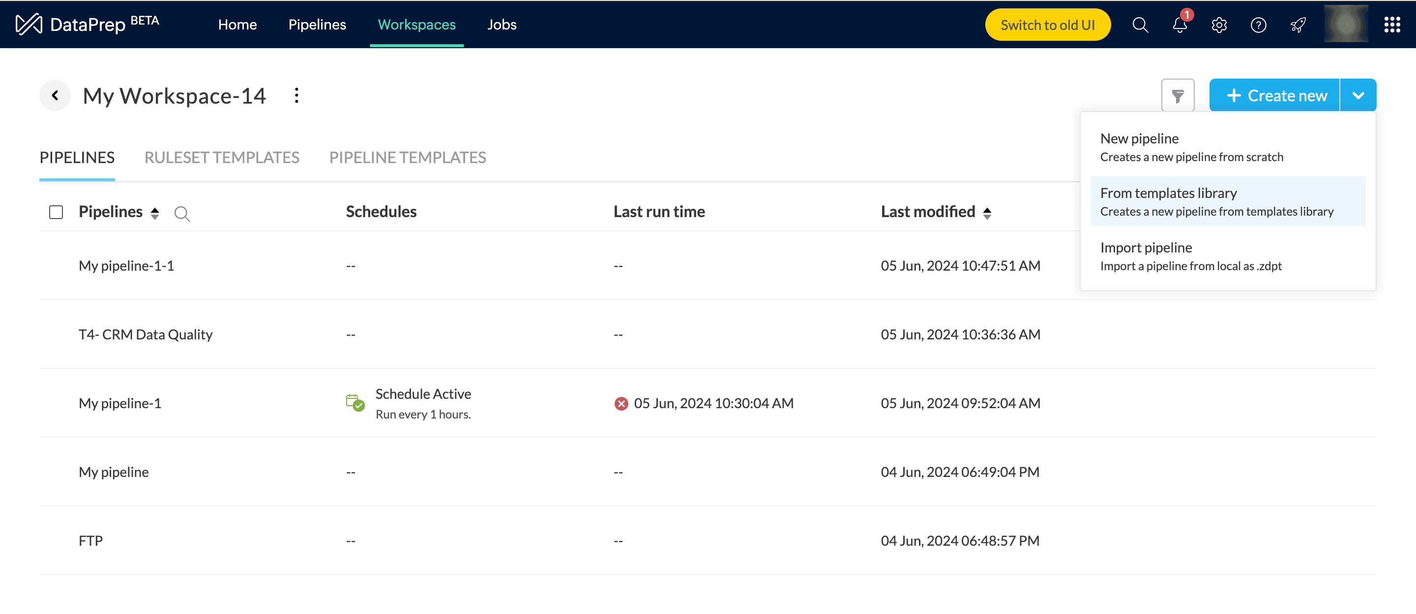Click the user profile avatar

pyautogui.click(x=1345, y=24)
